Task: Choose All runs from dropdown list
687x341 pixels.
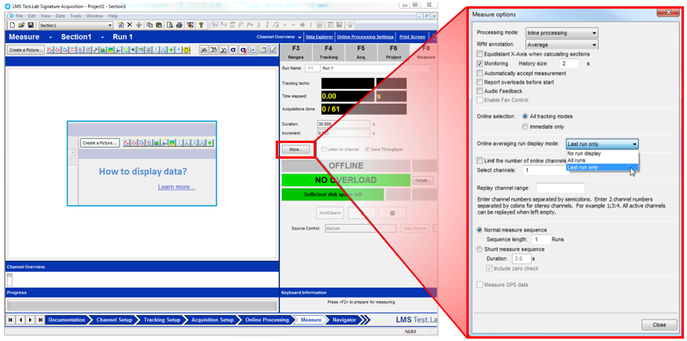Action: click(x=602, y=160)
